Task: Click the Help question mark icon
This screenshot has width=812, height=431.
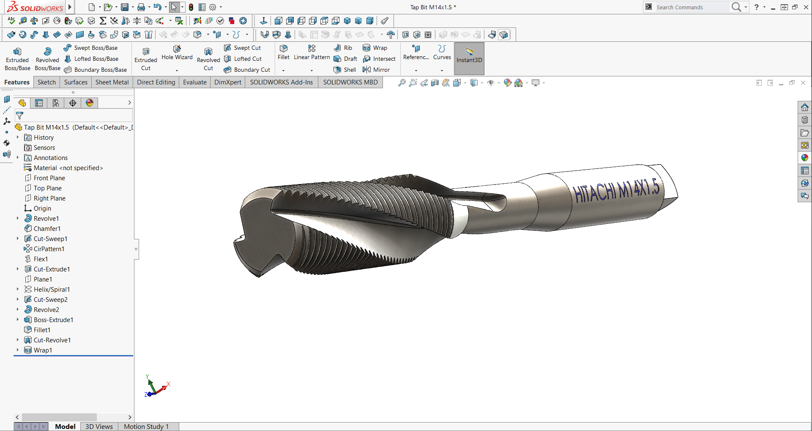Action: pyautogui.click(x=757, y=7)
